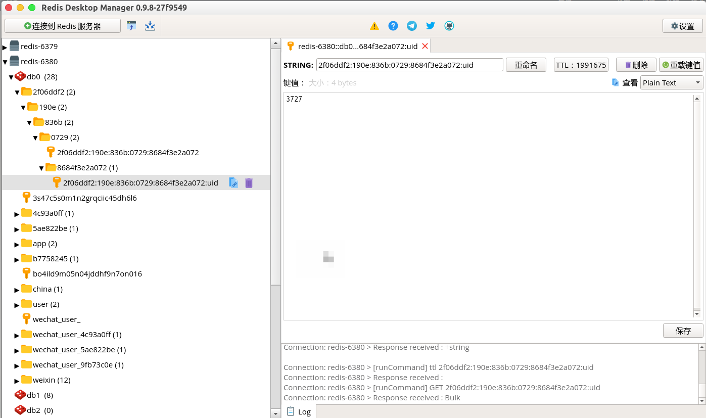The height and width of the screenshot is (418, 706).
Task: Click the 重载键值 reload value button
Action: [681, 65]
